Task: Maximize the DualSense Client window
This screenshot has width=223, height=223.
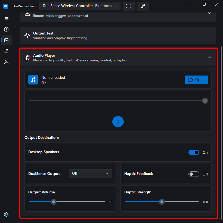Action: point(204,4)
